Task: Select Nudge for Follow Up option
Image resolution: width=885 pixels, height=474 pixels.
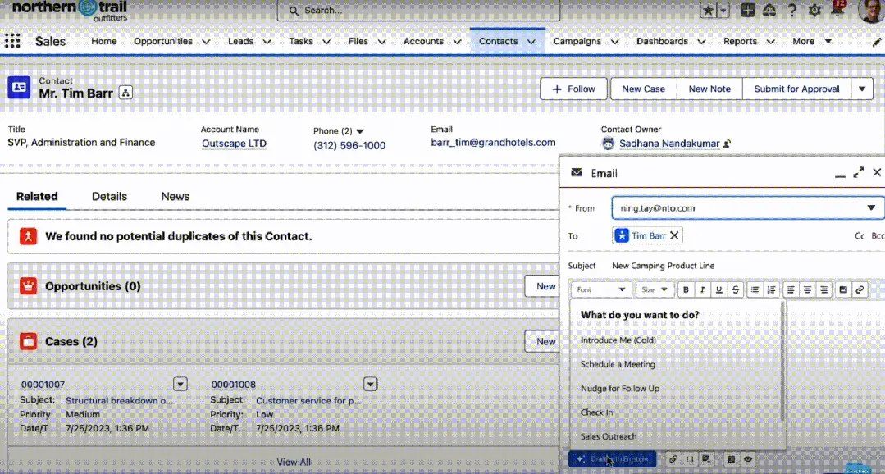Action: (620, 389)
